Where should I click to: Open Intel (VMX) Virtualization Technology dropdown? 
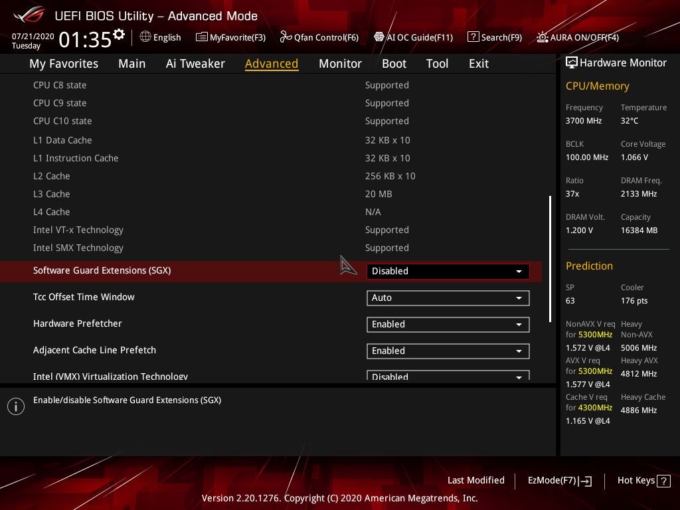[448, 376]
